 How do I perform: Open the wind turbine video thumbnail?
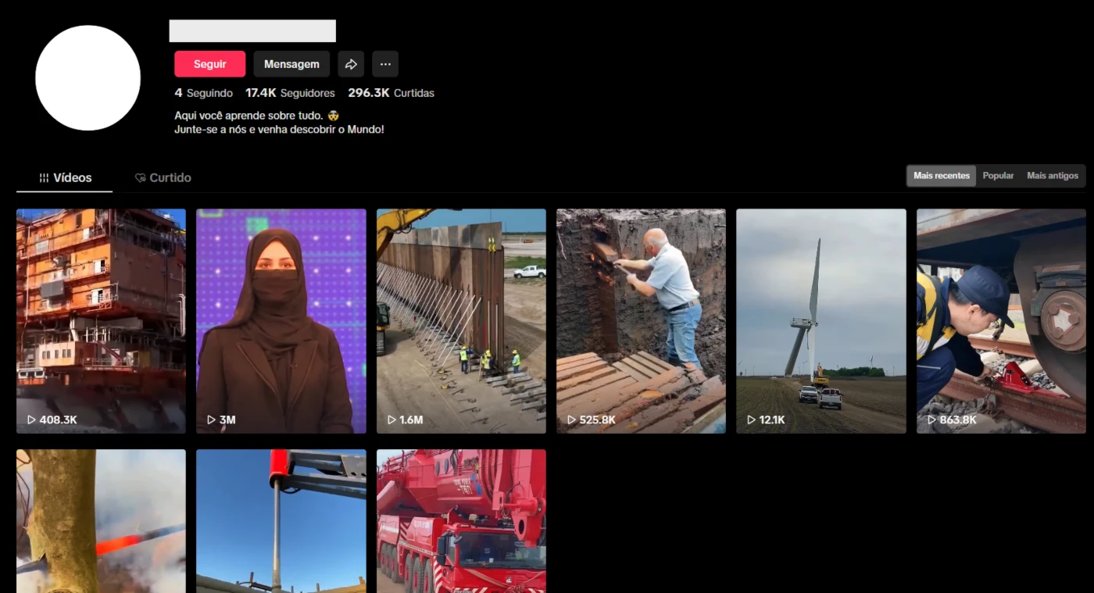pos(821,321)
